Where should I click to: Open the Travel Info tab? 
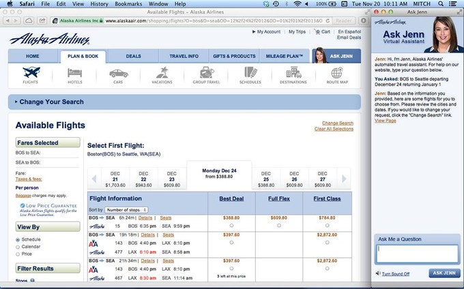point(184,56)
